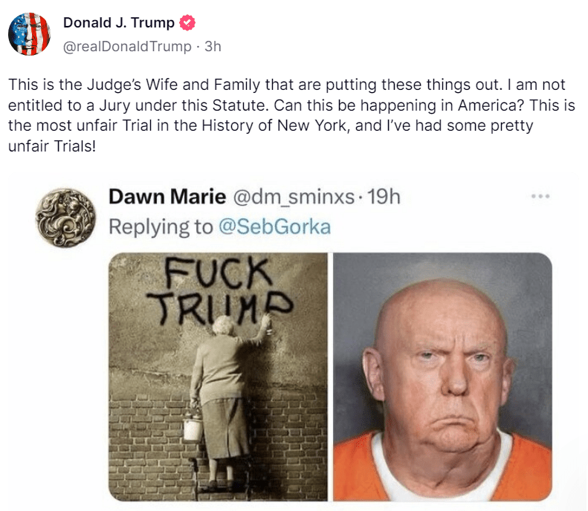Image resolution: width=588 pixels, height=511 pixels.
Task: Click the Donald J. Trump display name
Action: tap(119, 22)
